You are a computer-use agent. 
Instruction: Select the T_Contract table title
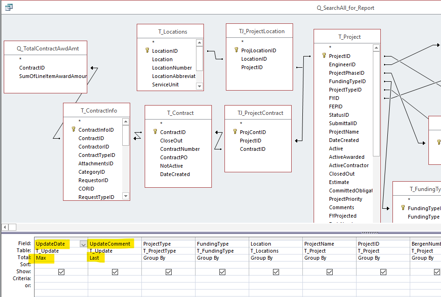point(180,113)
